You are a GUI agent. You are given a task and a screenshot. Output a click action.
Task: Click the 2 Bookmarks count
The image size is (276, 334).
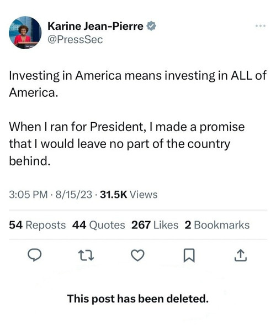tap(217, 225)
